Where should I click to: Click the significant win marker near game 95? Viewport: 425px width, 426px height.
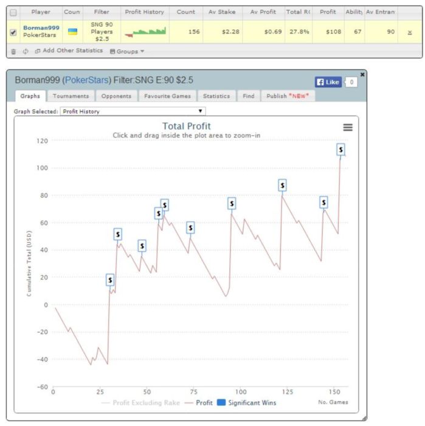pos(232,203)
